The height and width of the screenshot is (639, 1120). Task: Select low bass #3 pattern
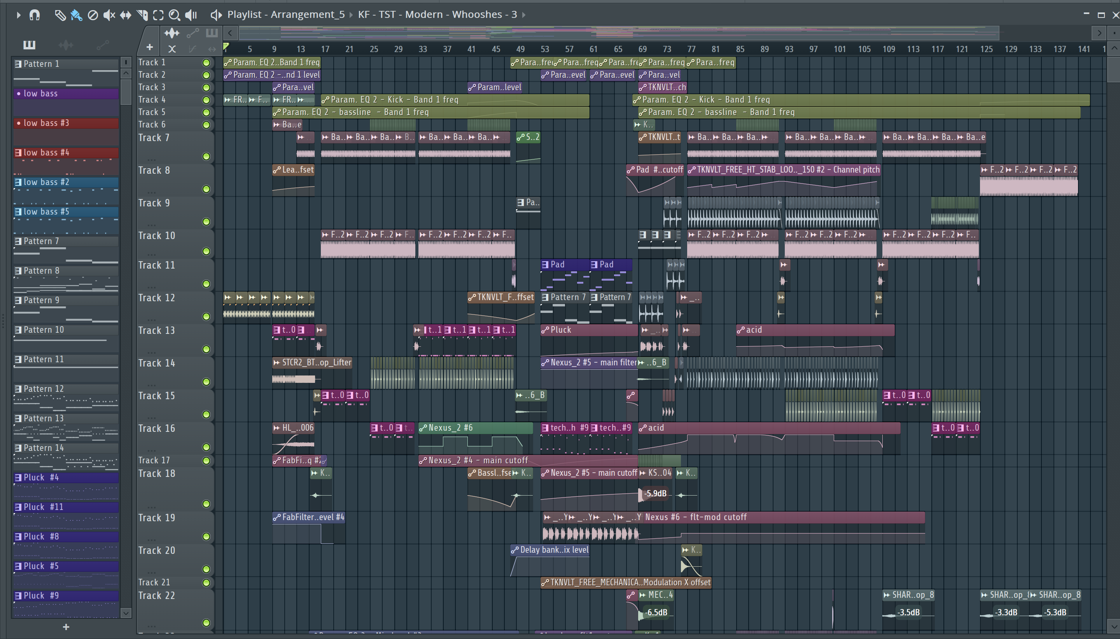66,131
